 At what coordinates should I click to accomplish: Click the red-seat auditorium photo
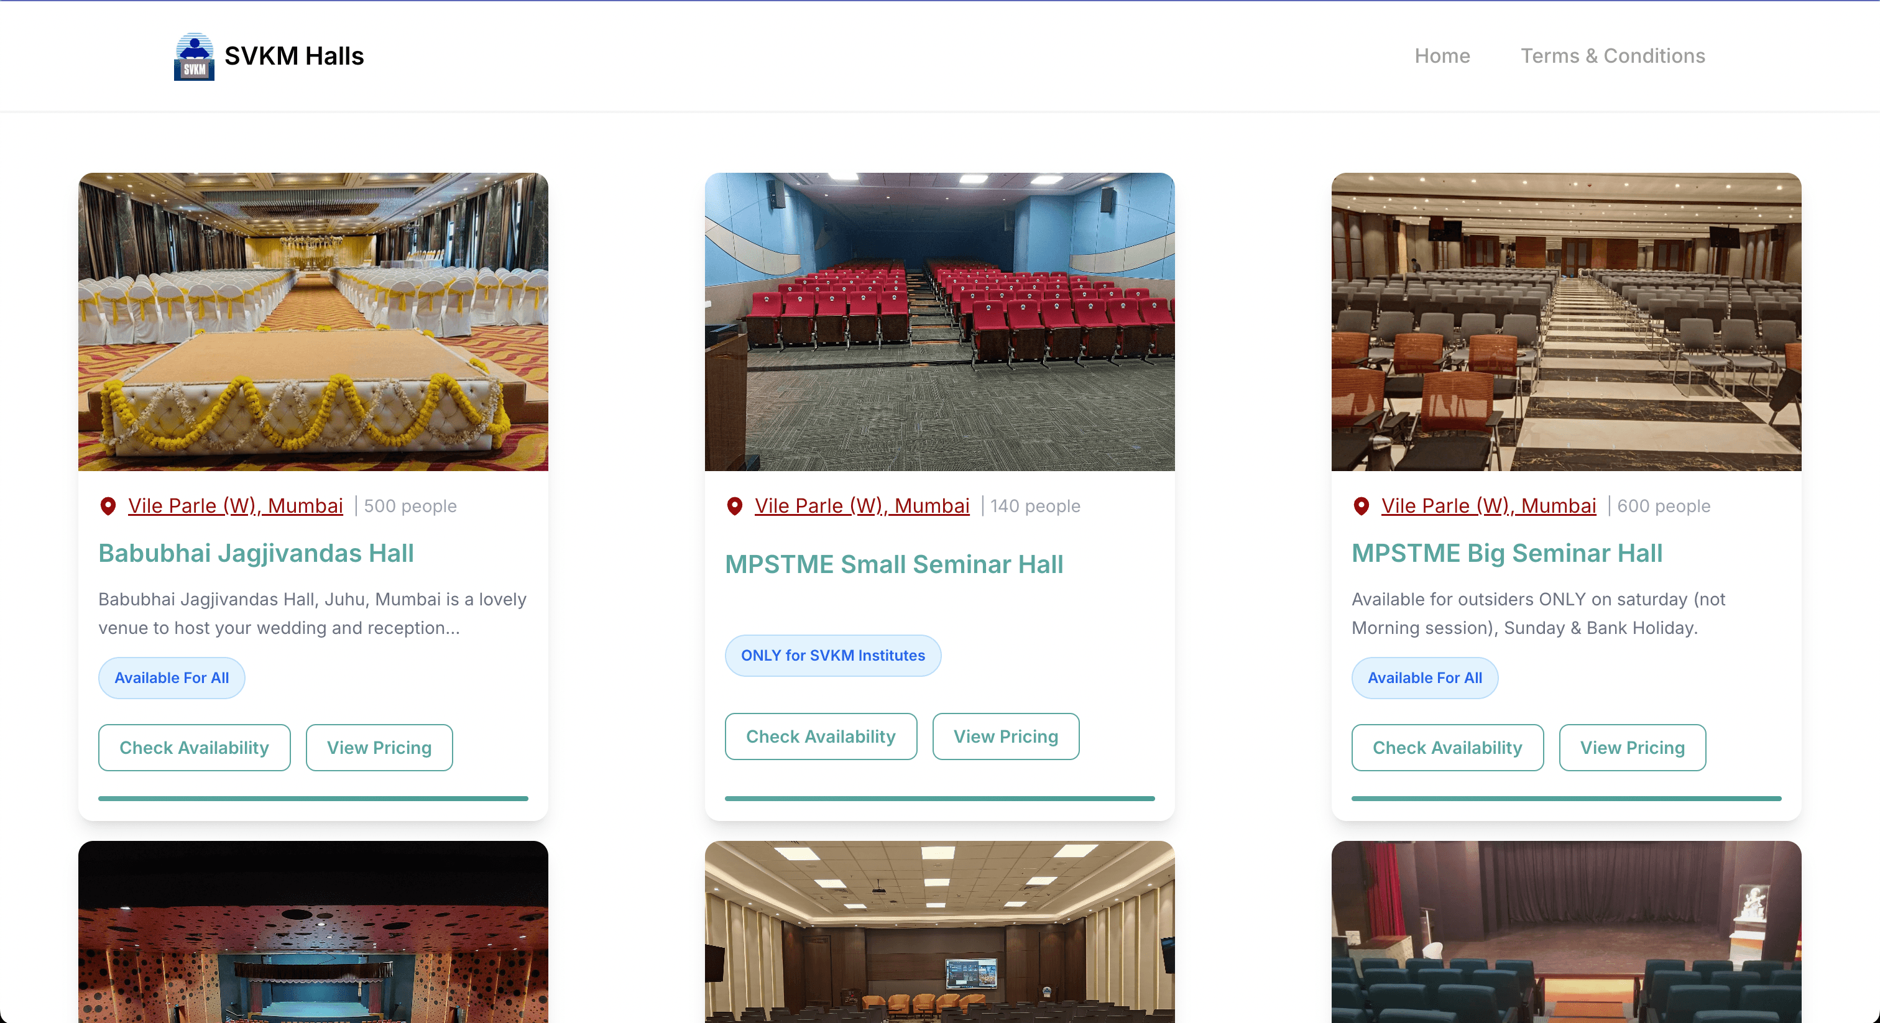tap(939, 322)
